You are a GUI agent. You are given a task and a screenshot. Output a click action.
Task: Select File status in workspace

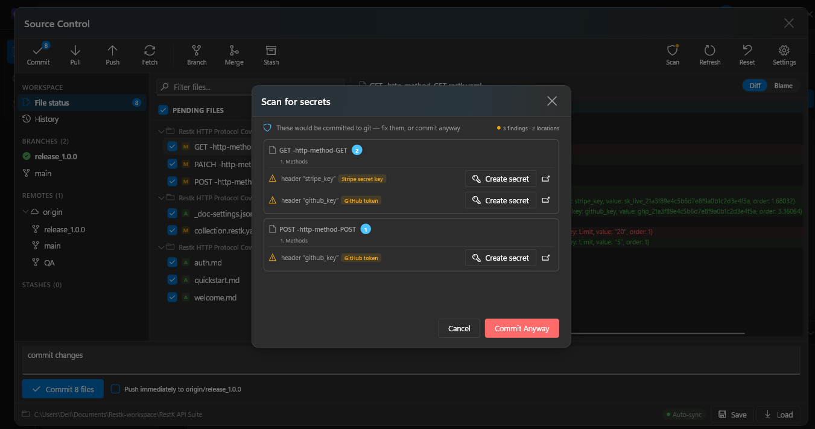81,103
